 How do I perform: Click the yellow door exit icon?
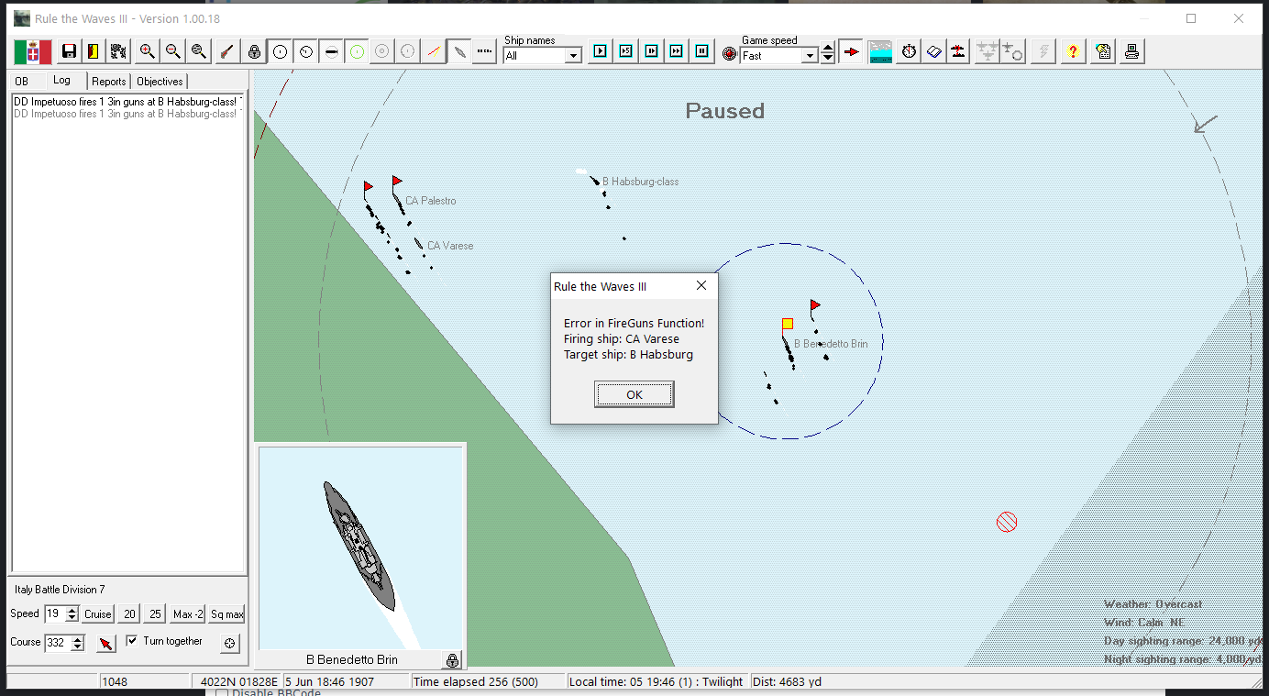93,52
